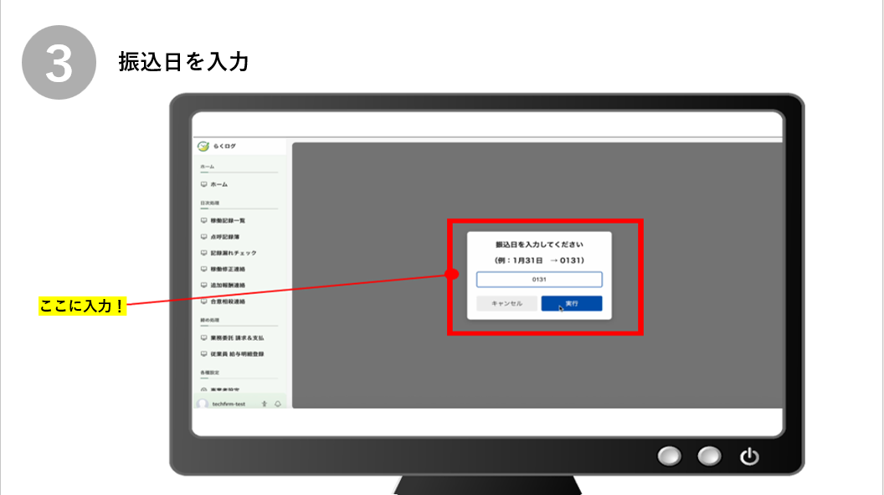Viewport: 884px width, 495px height.
Task: Click the icon beside 業務委託 請求&支払
Action: pyautogui.click(x=203, y=338)
